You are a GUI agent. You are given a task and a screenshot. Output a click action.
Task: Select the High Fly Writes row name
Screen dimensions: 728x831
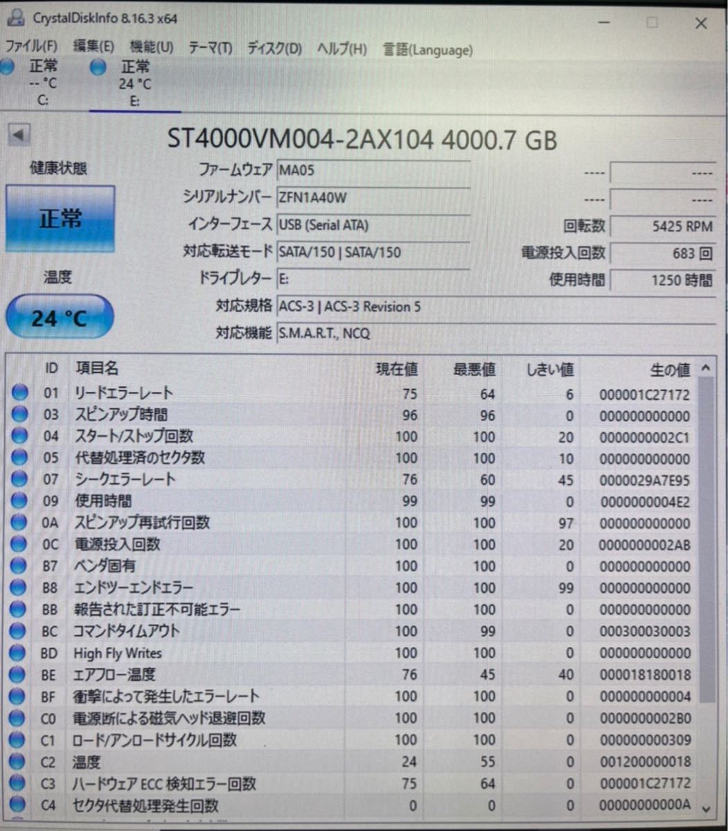pos(118,653)
